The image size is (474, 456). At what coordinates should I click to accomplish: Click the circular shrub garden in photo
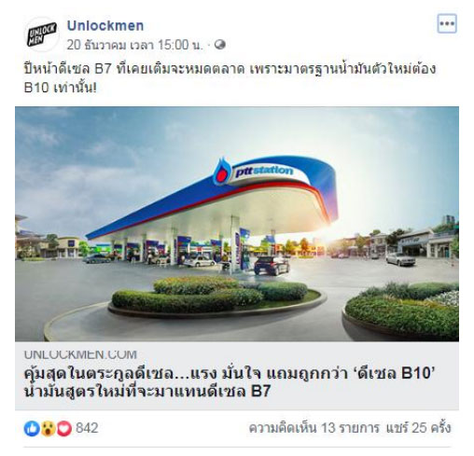(216, 297)
